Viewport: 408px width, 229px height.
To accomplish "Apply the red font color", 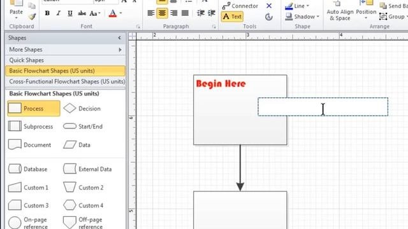I will pos(113,13).
